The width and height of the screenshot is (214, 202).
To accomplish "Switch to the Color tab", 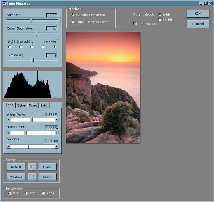I will click(21, 106).
